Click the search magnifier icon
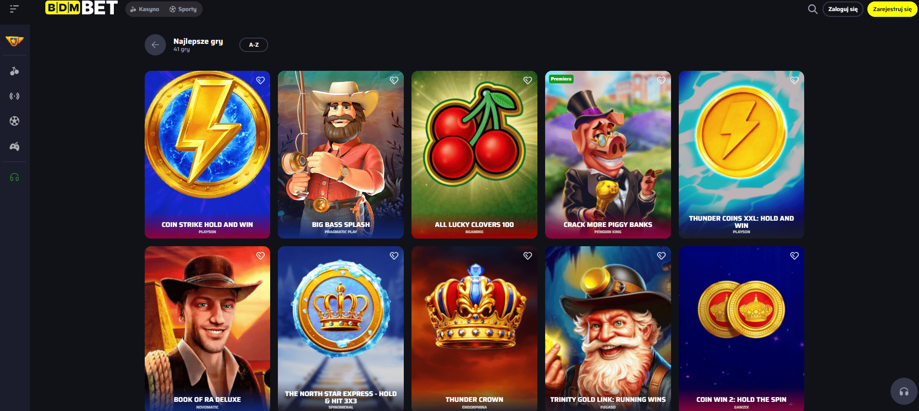Image resolution: width=919 pixels, height=411 pixels. (x=812, y=9)
